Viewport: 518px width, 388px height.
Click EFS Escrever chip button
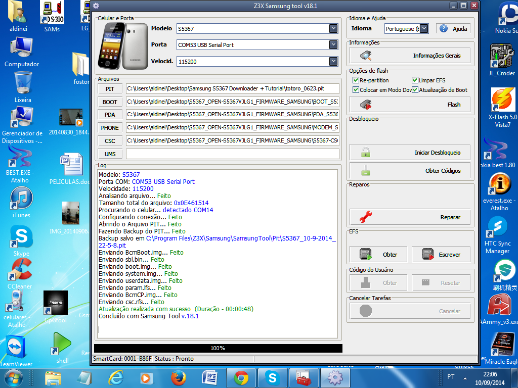point(441,255)
